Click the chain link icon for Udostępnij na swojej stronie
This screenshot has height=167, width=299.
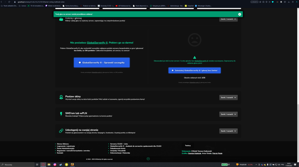pos(61,131)
